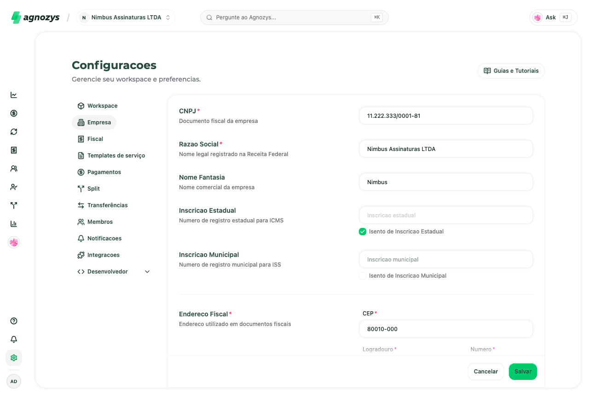589x396 pixels.
Task: Click the arrows icon next to Transferências
Action: tap(81, 205)
